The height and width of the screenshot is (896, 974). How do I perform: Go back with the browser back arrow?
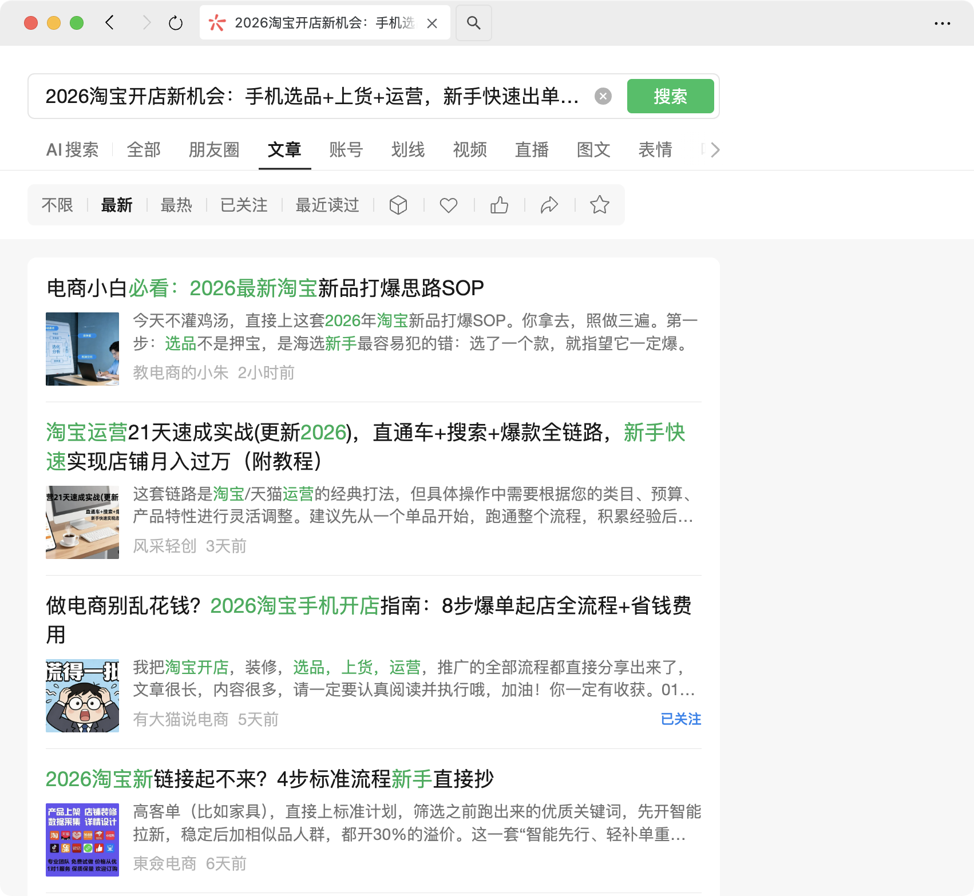point(110,23)
